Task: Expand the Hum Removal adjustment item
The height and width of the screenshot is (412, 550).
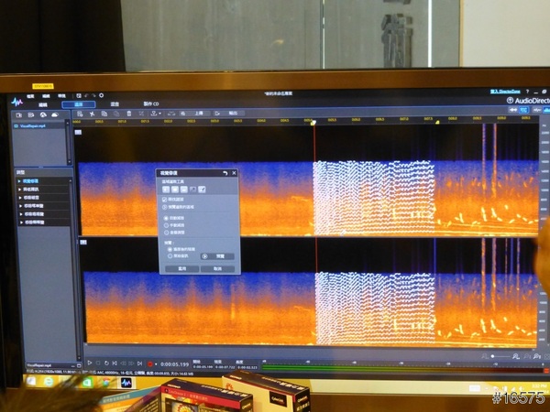Action: 21,222
